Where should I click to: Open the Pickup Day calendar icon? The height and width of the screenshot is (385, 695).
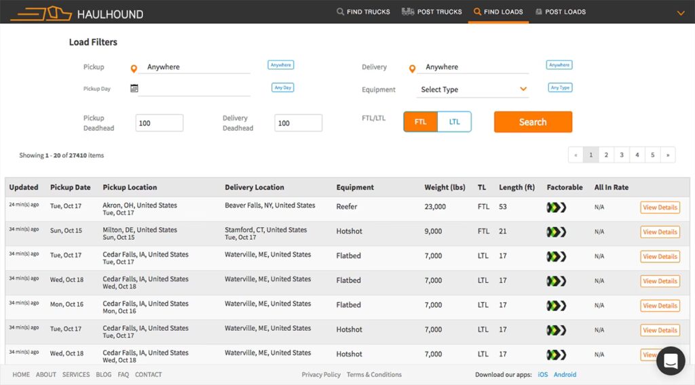point(134,88)
